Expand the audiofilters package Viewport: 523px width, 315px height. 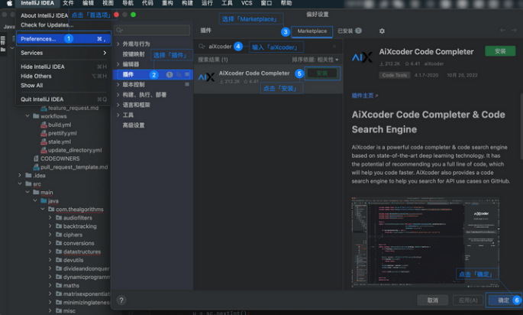[50, 217]
